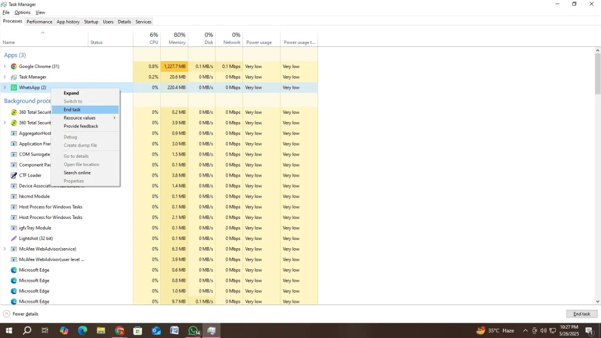601x338 pixels.
Task: Open taskbar Search
Action: pyautogui.click(x=27, y=330)
